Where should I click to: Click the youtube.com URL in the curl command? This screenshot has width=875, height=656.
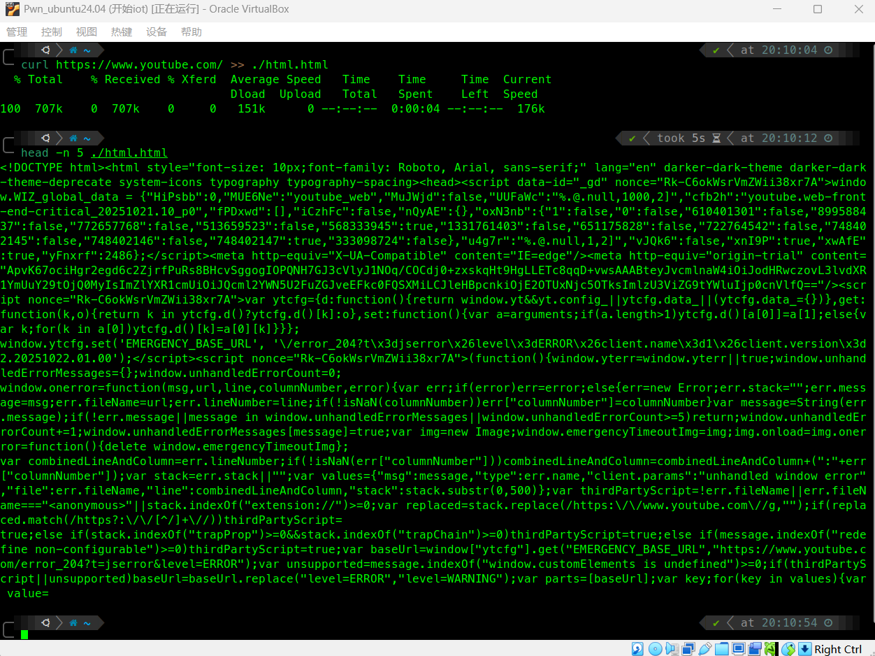[x=139, y=65]
